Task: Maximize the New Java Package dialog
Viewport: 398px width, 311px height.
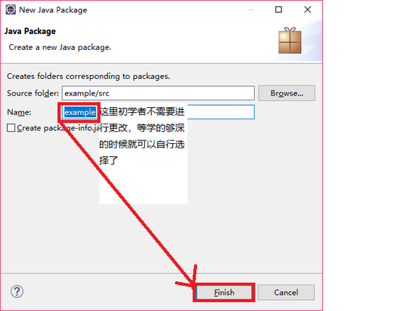Action: tap(279, 9)
